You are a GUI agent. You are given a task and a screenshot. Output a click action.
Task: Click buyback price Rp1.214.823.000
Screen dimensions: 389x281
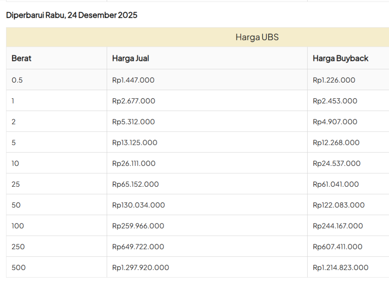pos(340,268)
